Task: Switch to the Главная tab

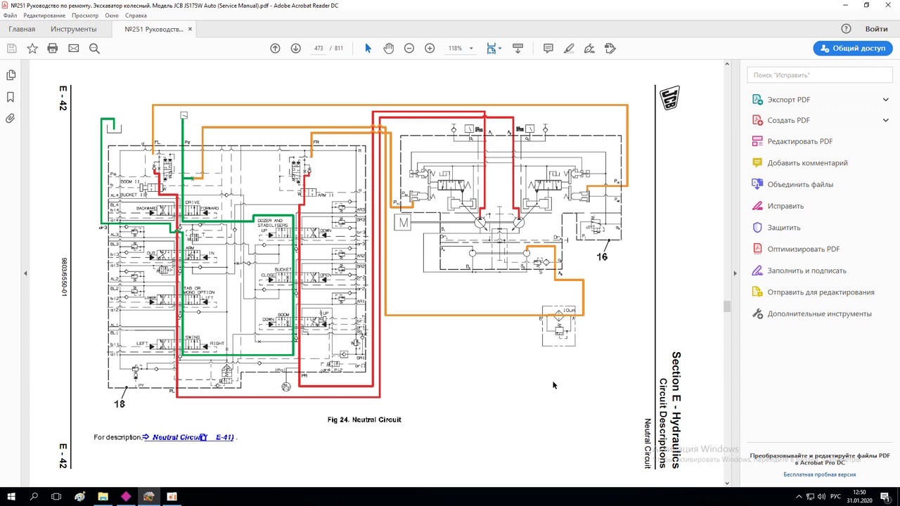Action: tap(22, 29)
